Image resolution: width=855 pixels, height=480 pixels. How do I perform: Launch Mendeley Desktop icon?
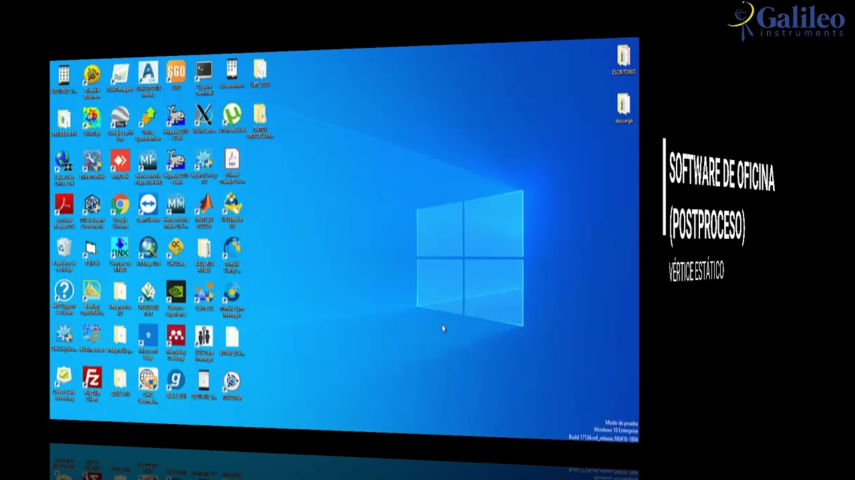coord(176,341)
